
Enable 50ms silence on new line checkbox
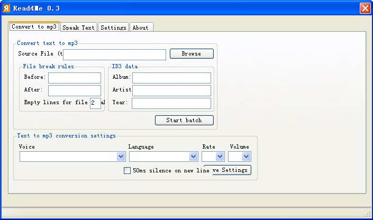[128, 170]
